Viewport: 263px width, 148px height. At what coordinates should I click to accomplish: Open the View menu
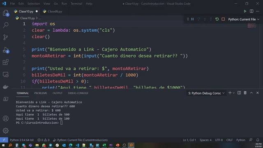click(47, 4)
